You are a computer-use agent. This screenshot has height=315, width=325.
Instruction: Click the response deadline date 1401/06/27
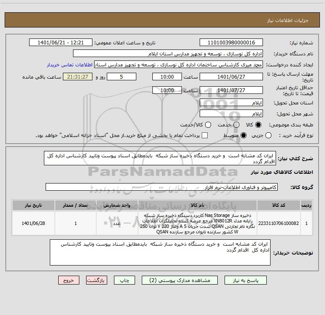tap(231, 77)
